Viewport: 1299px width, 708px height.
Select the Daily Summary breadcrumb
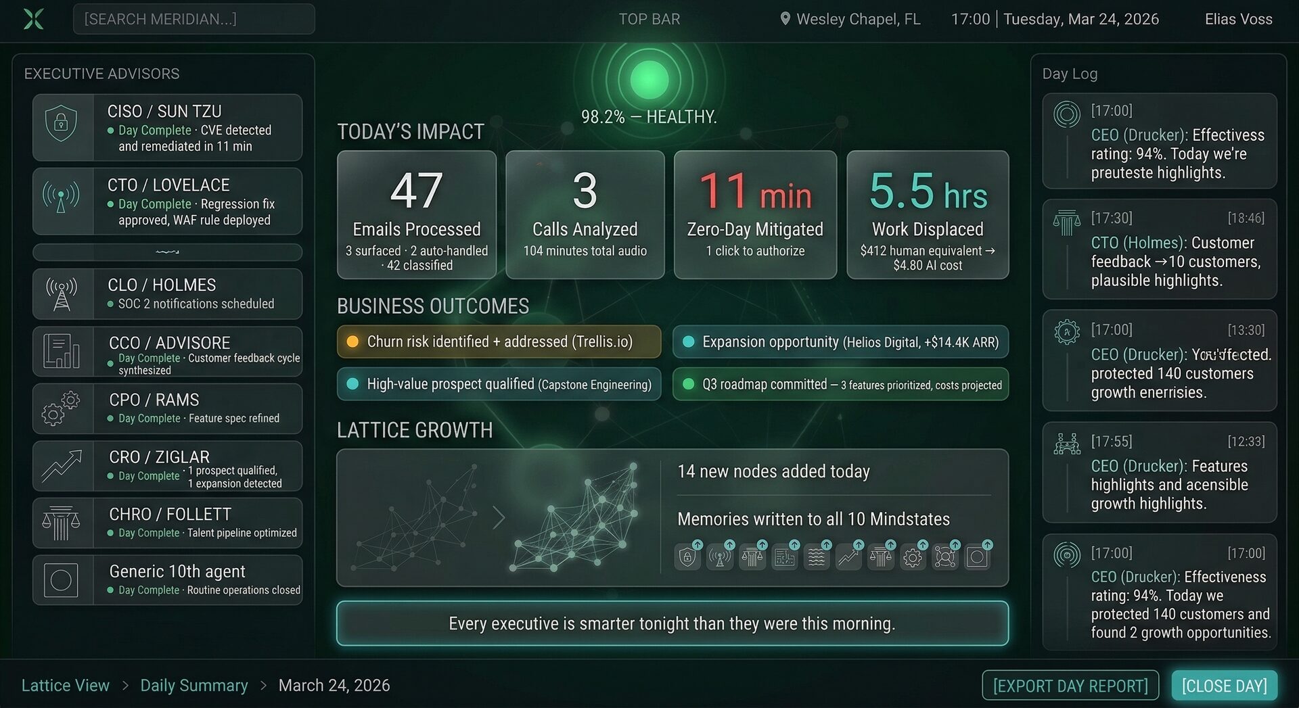coord(194,685)
